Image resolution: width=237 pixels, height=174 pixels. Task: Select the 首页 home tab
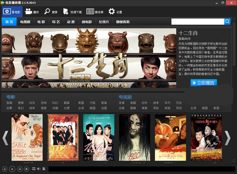click(9, 22)
